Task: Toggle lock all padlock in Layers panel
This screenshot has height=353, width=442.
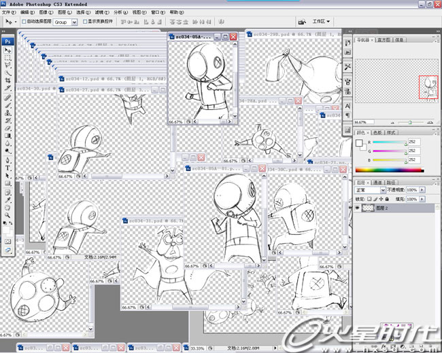Action: point(387,199)
